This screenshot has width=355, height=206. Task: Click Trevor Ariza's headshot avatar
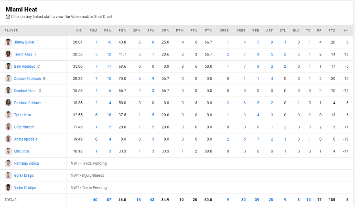click(x=8, y=54)
